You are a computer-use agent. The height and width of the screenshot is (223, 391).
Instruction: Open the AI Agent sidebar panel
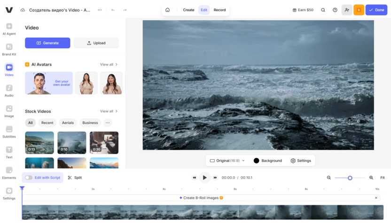tap(9, 29)
